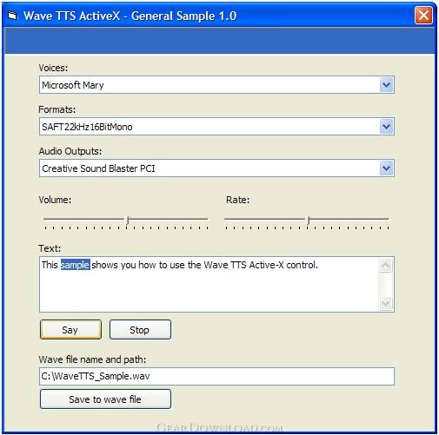The image size is (439, 435).
Task: Click the Rate slider thumb
Action: click(309, 221)
